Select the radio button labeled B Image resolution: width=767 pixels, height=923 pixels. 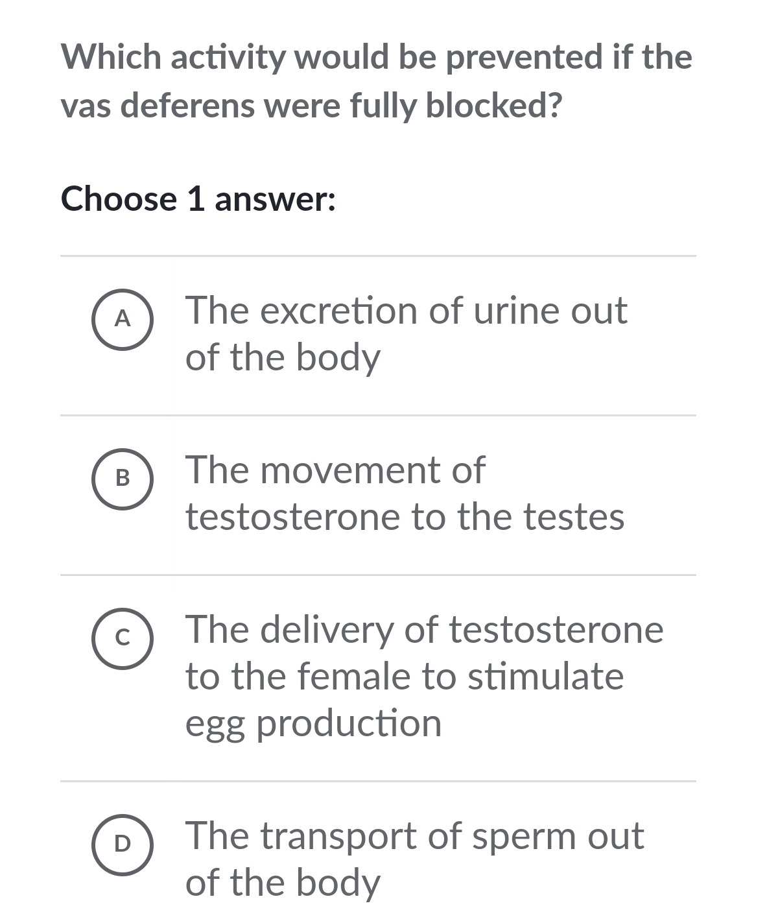click(123, 479)
